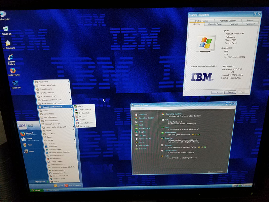Viewport: 269px width, 202px height.
Task: Start Chip's Challenge from the submenu
Action: [x=84, y=110]
